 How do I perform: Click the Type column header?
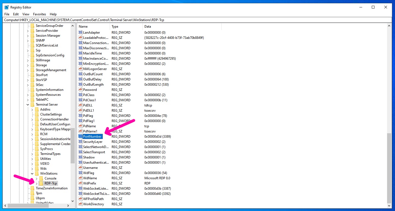click(126, 27)
